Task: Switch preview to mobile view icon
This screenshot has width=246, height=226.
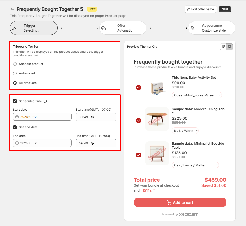Action: coord(230,47)
